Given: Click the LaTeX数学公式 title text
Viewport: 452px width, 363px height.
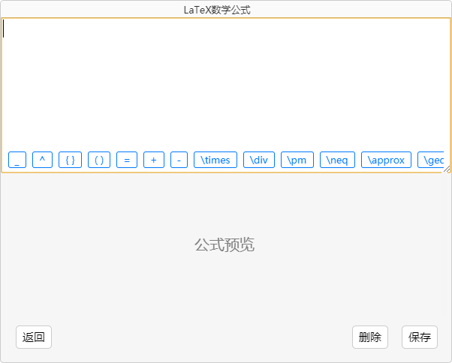Looking at the screenshot, I should point(217,10).
